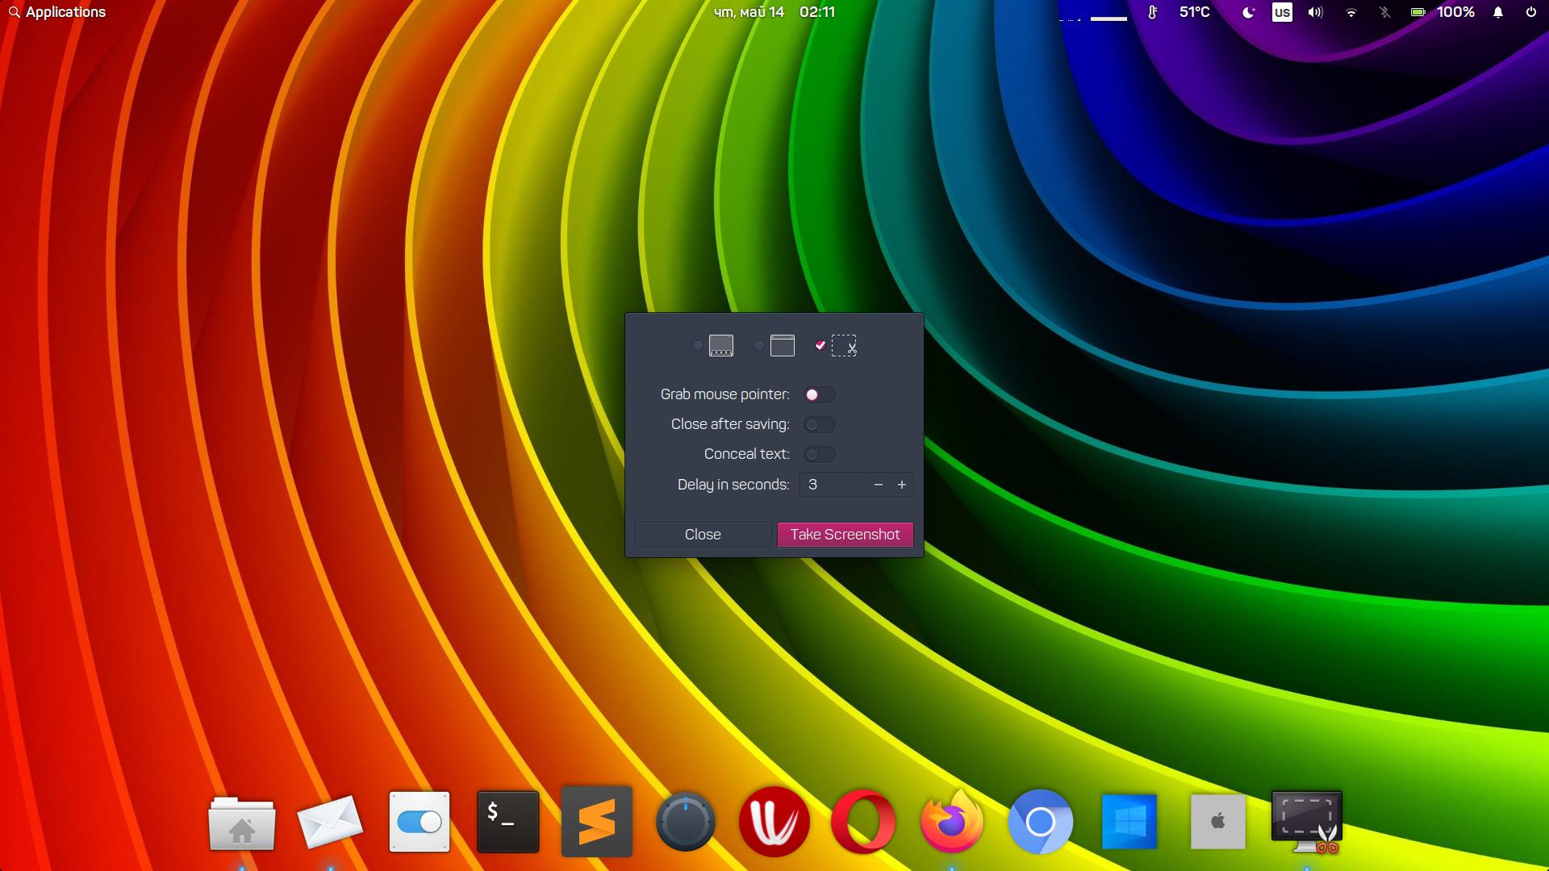Viewport: 1549px width, 871px height.
Task: Click the system monitor graph indicator
Action: 1093,16
